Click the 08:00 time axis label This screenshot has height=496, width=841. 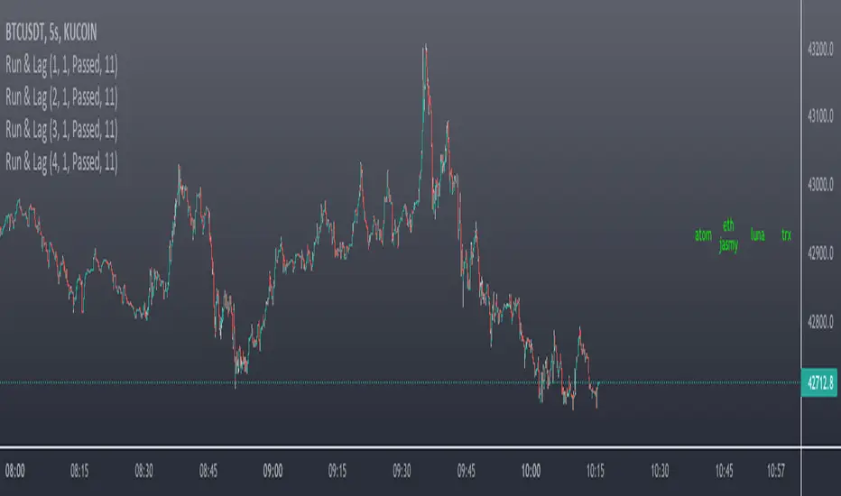tap(15, 471)
